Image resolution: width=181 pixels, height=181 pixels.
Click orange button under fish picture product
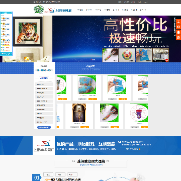click(93, 99)
